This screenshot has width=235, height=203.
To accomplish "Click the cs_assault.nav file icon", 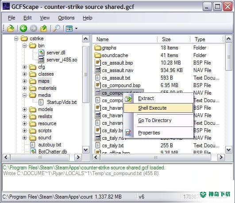I will (x=98, y=70).
